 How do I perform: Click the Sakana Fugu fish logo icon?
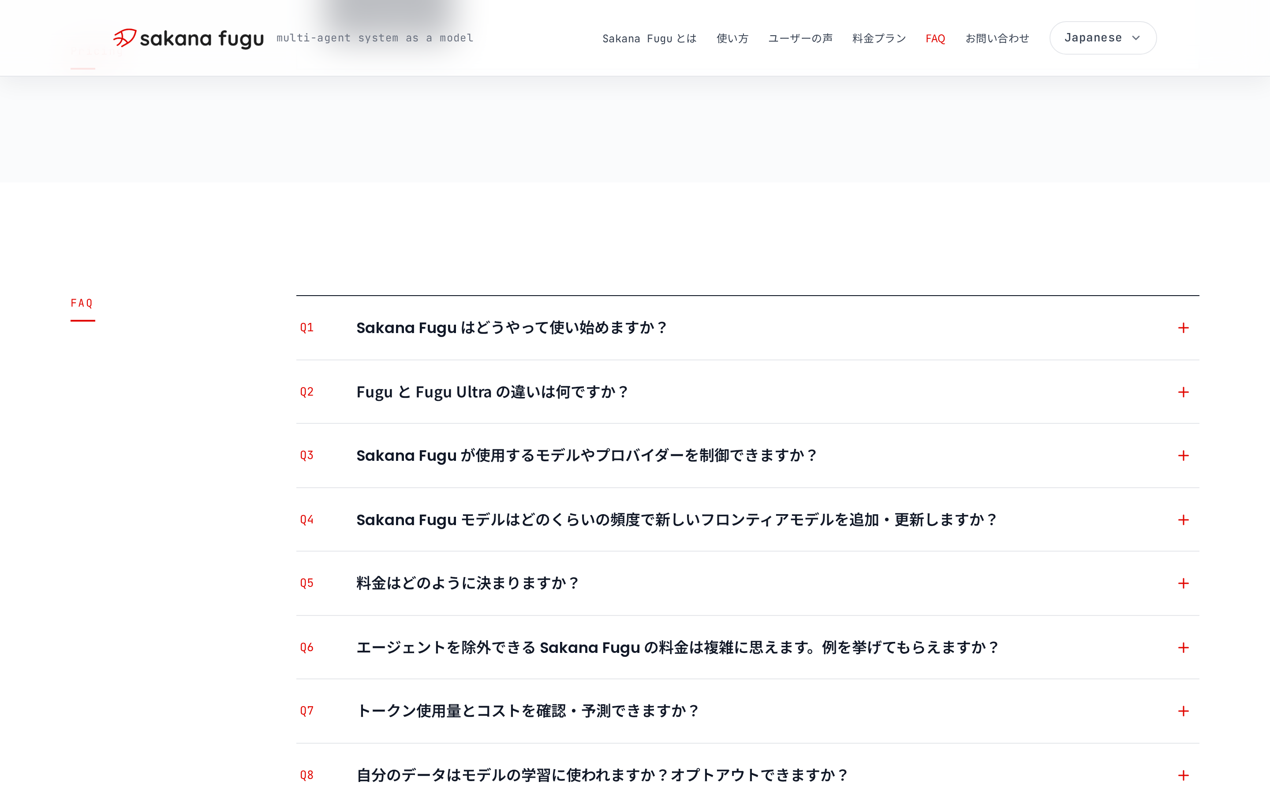[125, 38]
